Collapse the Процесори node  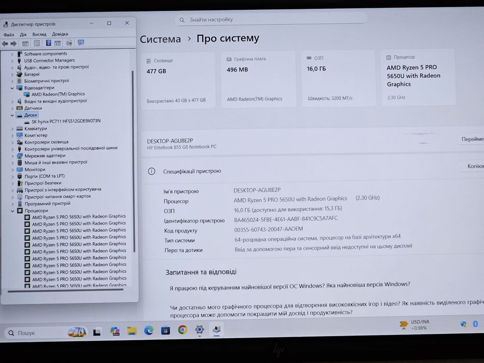pos(12,211)
